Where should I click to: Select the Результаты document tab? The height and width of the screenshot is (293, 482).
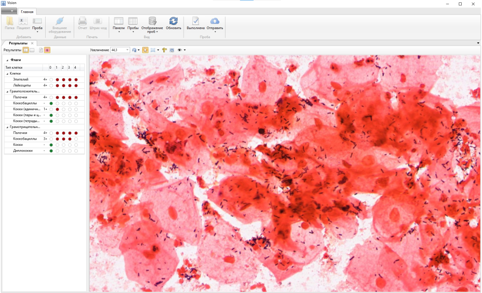[x=18, y=43]
